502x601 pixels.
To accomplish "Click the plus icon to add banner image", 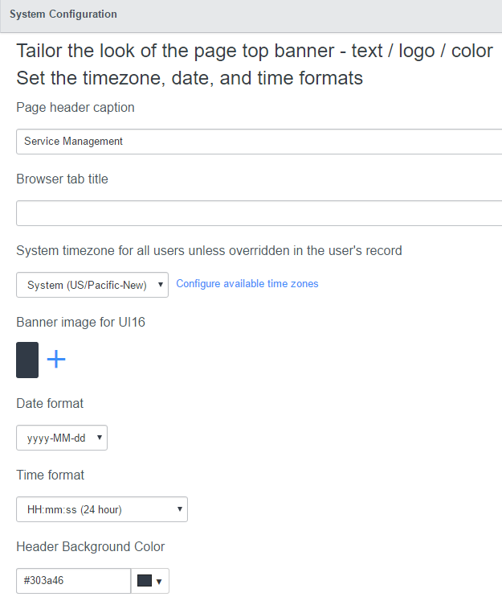I will (x=56, y=360).
